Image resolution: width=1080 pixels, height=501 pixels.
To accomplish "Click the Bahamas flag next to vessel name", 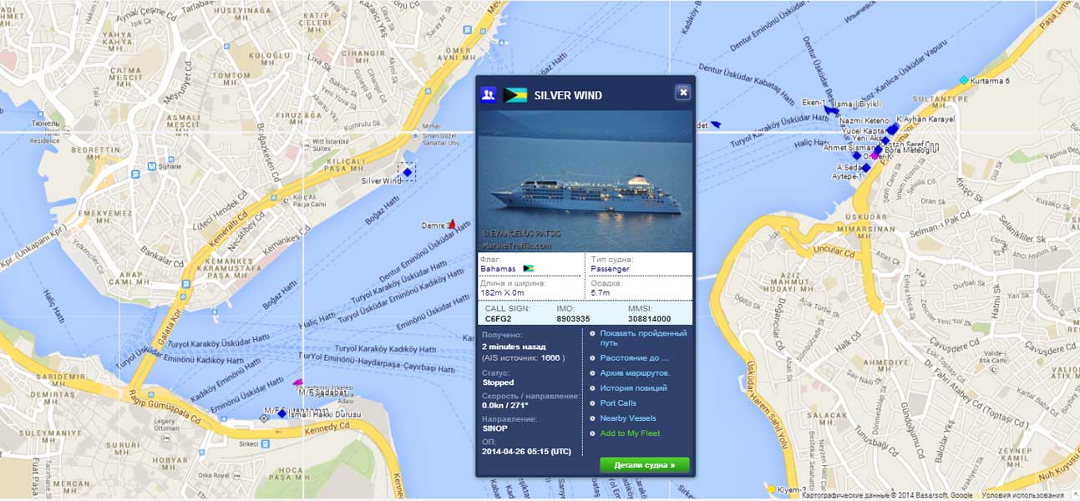I will point(515,95).
